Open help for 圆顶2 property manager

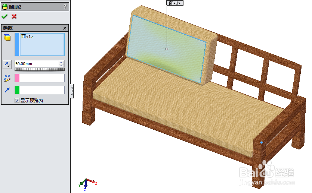pyautogui.click(x=65, y=7)
